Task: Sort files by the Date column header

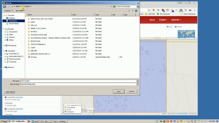Action: click(x=83, y=15)
